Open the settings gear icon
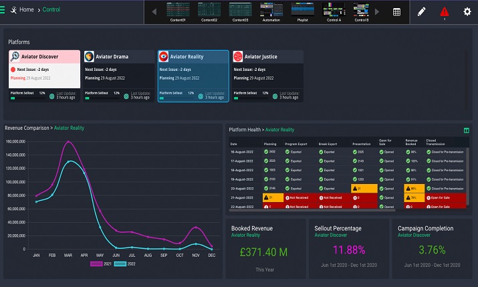Viewport: 478px width, 287px height. (x=467, y=12)
